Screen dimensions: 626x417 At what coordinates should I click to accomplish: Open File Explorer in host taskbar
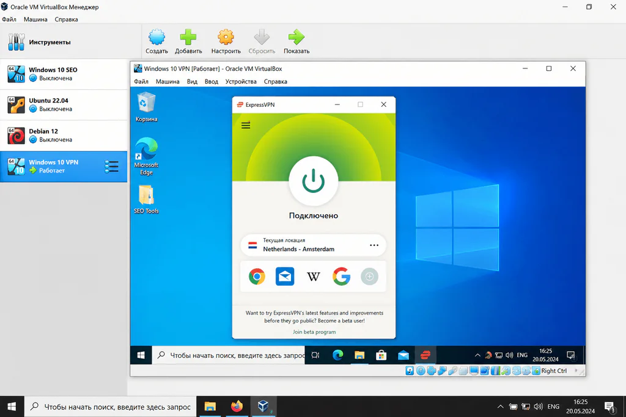coord(210,407)
